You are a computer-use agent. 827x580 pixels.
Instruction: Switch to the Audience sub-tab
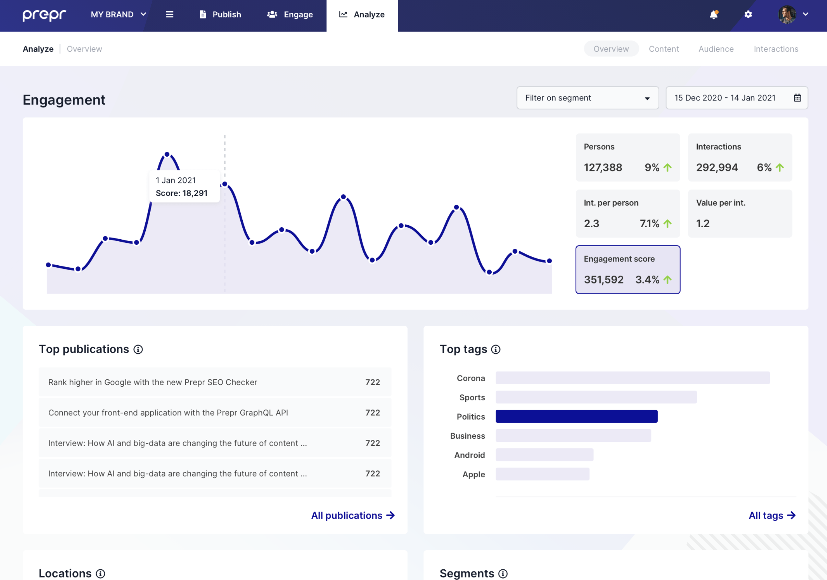coord(716,49)
